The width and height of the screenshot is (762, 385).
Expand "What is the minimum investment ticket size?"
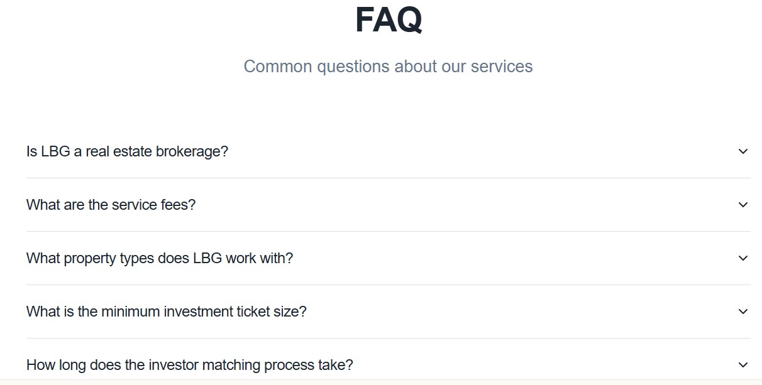click(167, 312)
